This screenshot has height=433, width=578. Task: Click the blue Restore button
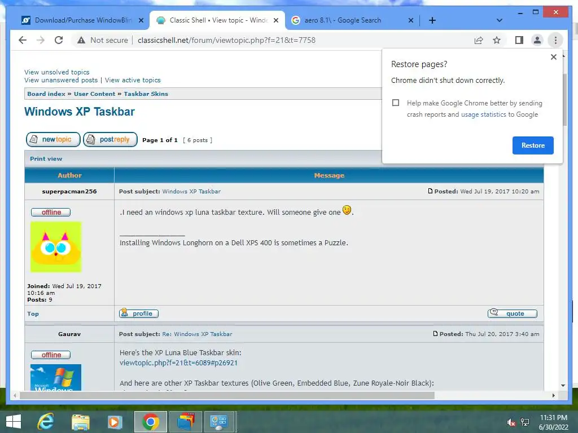[533, 145]
